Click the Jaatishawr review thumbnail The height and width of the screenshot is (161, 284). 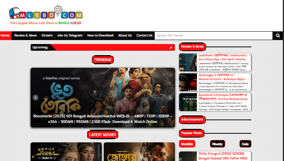click(x=188, y=62)
